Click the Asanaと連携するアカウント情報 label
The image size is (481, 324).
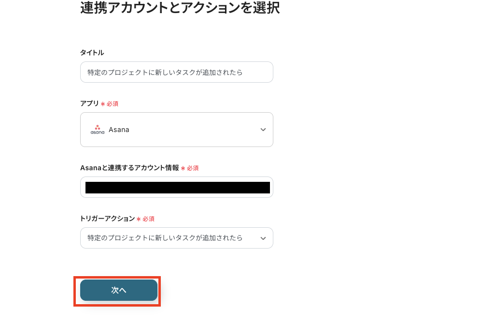tap(129, 168)
